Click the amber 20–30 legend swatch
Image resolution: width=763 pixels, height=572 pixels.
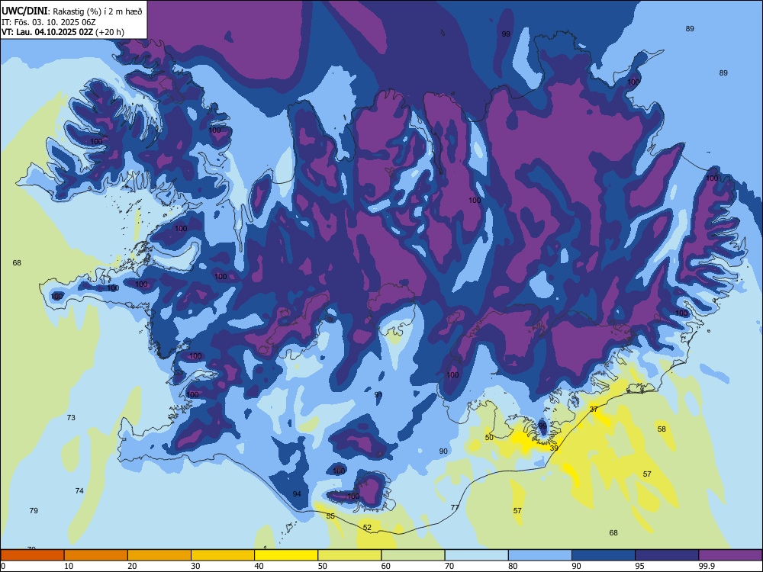tap(159, 555)
